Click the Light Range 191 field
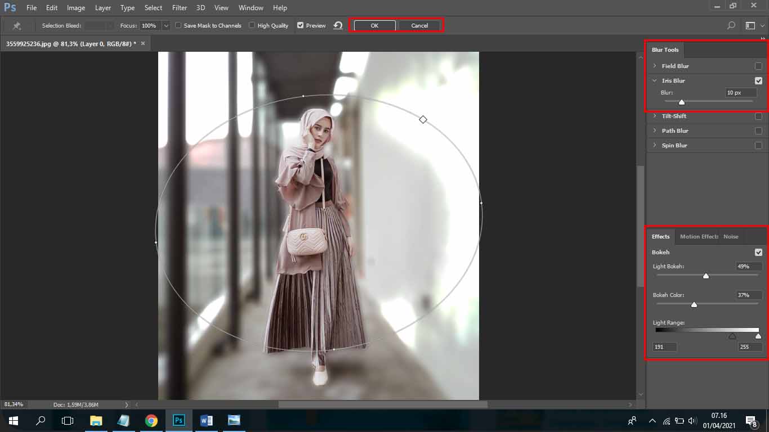Image resolution: width=769 pixels, height=432 pixels. tap(665, 346)
